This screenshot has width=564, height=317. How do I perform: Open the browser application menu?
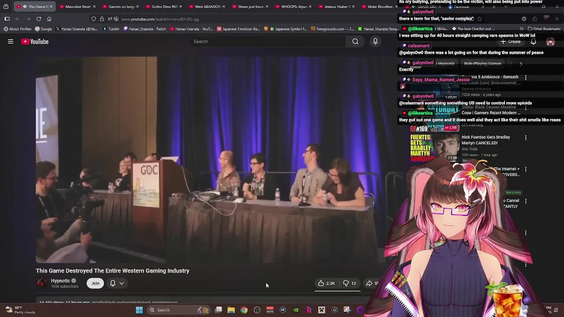[557, 19]
